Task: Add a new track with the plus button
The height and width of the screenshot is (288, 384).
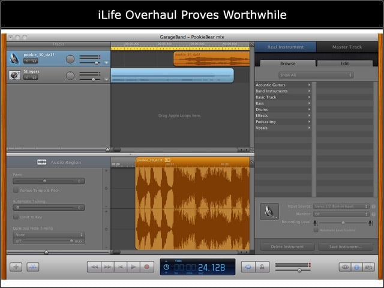Action: coord(16,267)
